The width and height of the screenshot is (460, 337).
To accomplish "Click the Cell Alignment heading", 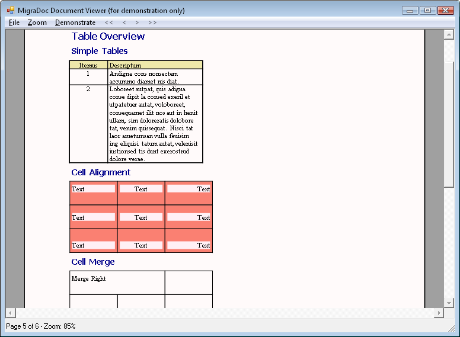I will click(x=101, y=172).
